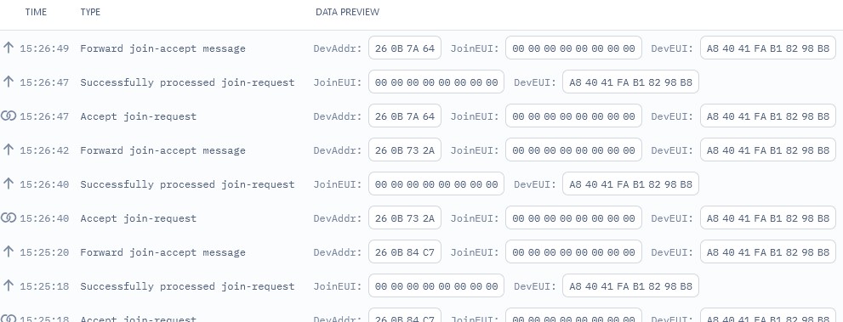Select DevEUI value in 15:25:18 processed row
This screenshot has width=843, height=322.
click(630, 286)
